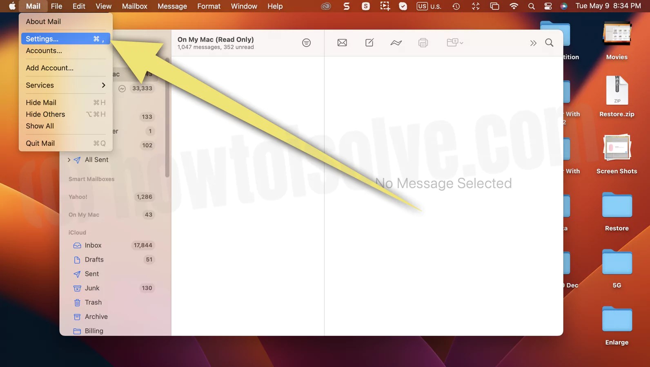The width and height of the screenshot is (650, 367).
Task: Expand the All Sent mailbox
Action: pyautogui.click(x=69, y=160)
